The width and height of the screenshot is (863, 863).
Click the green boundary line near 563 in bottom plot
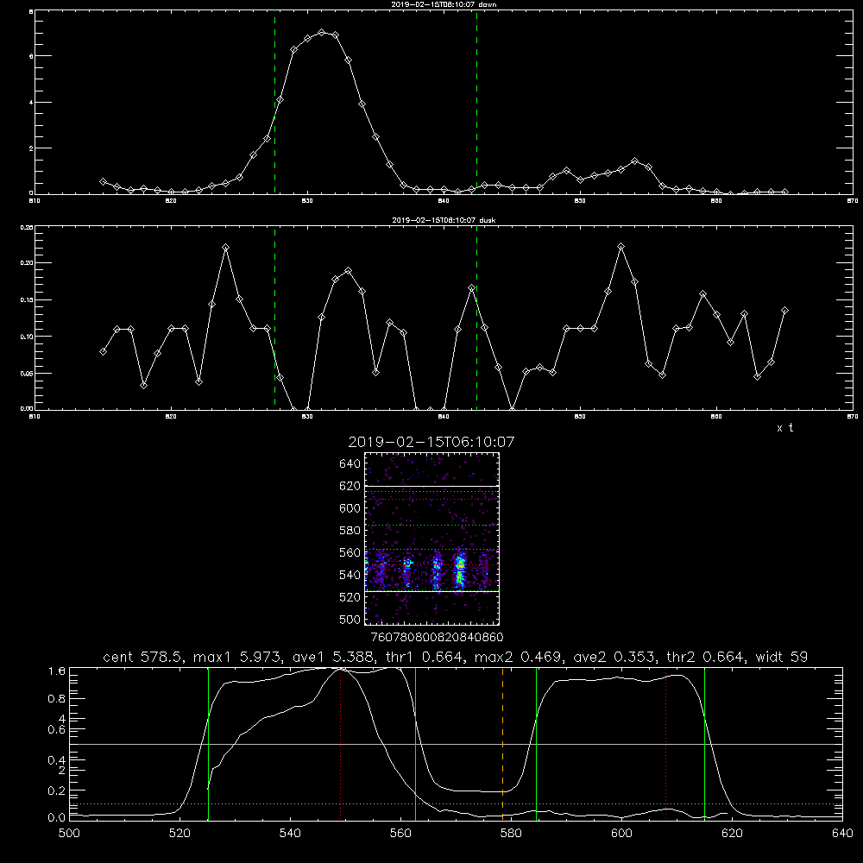(x=416, y=744)
